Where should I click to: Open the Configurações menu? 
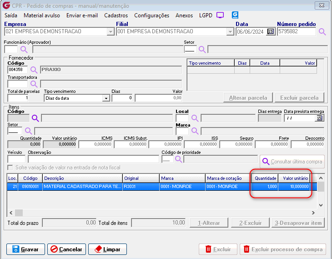click(151, 15)
